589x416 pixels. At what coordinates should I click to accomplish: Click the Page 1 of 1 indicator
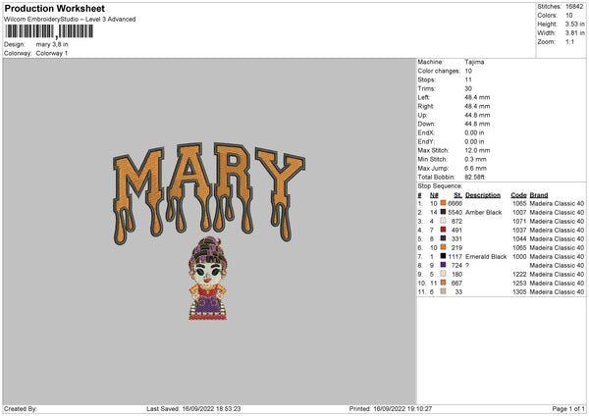568,409
